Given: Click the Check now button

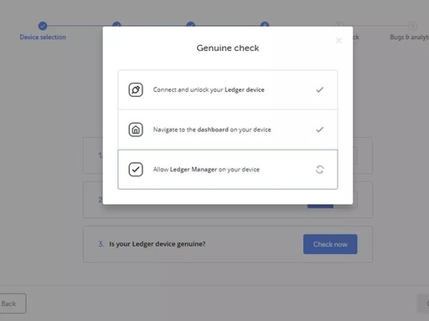Looking at the screenshot, I should tap(330, 244).
